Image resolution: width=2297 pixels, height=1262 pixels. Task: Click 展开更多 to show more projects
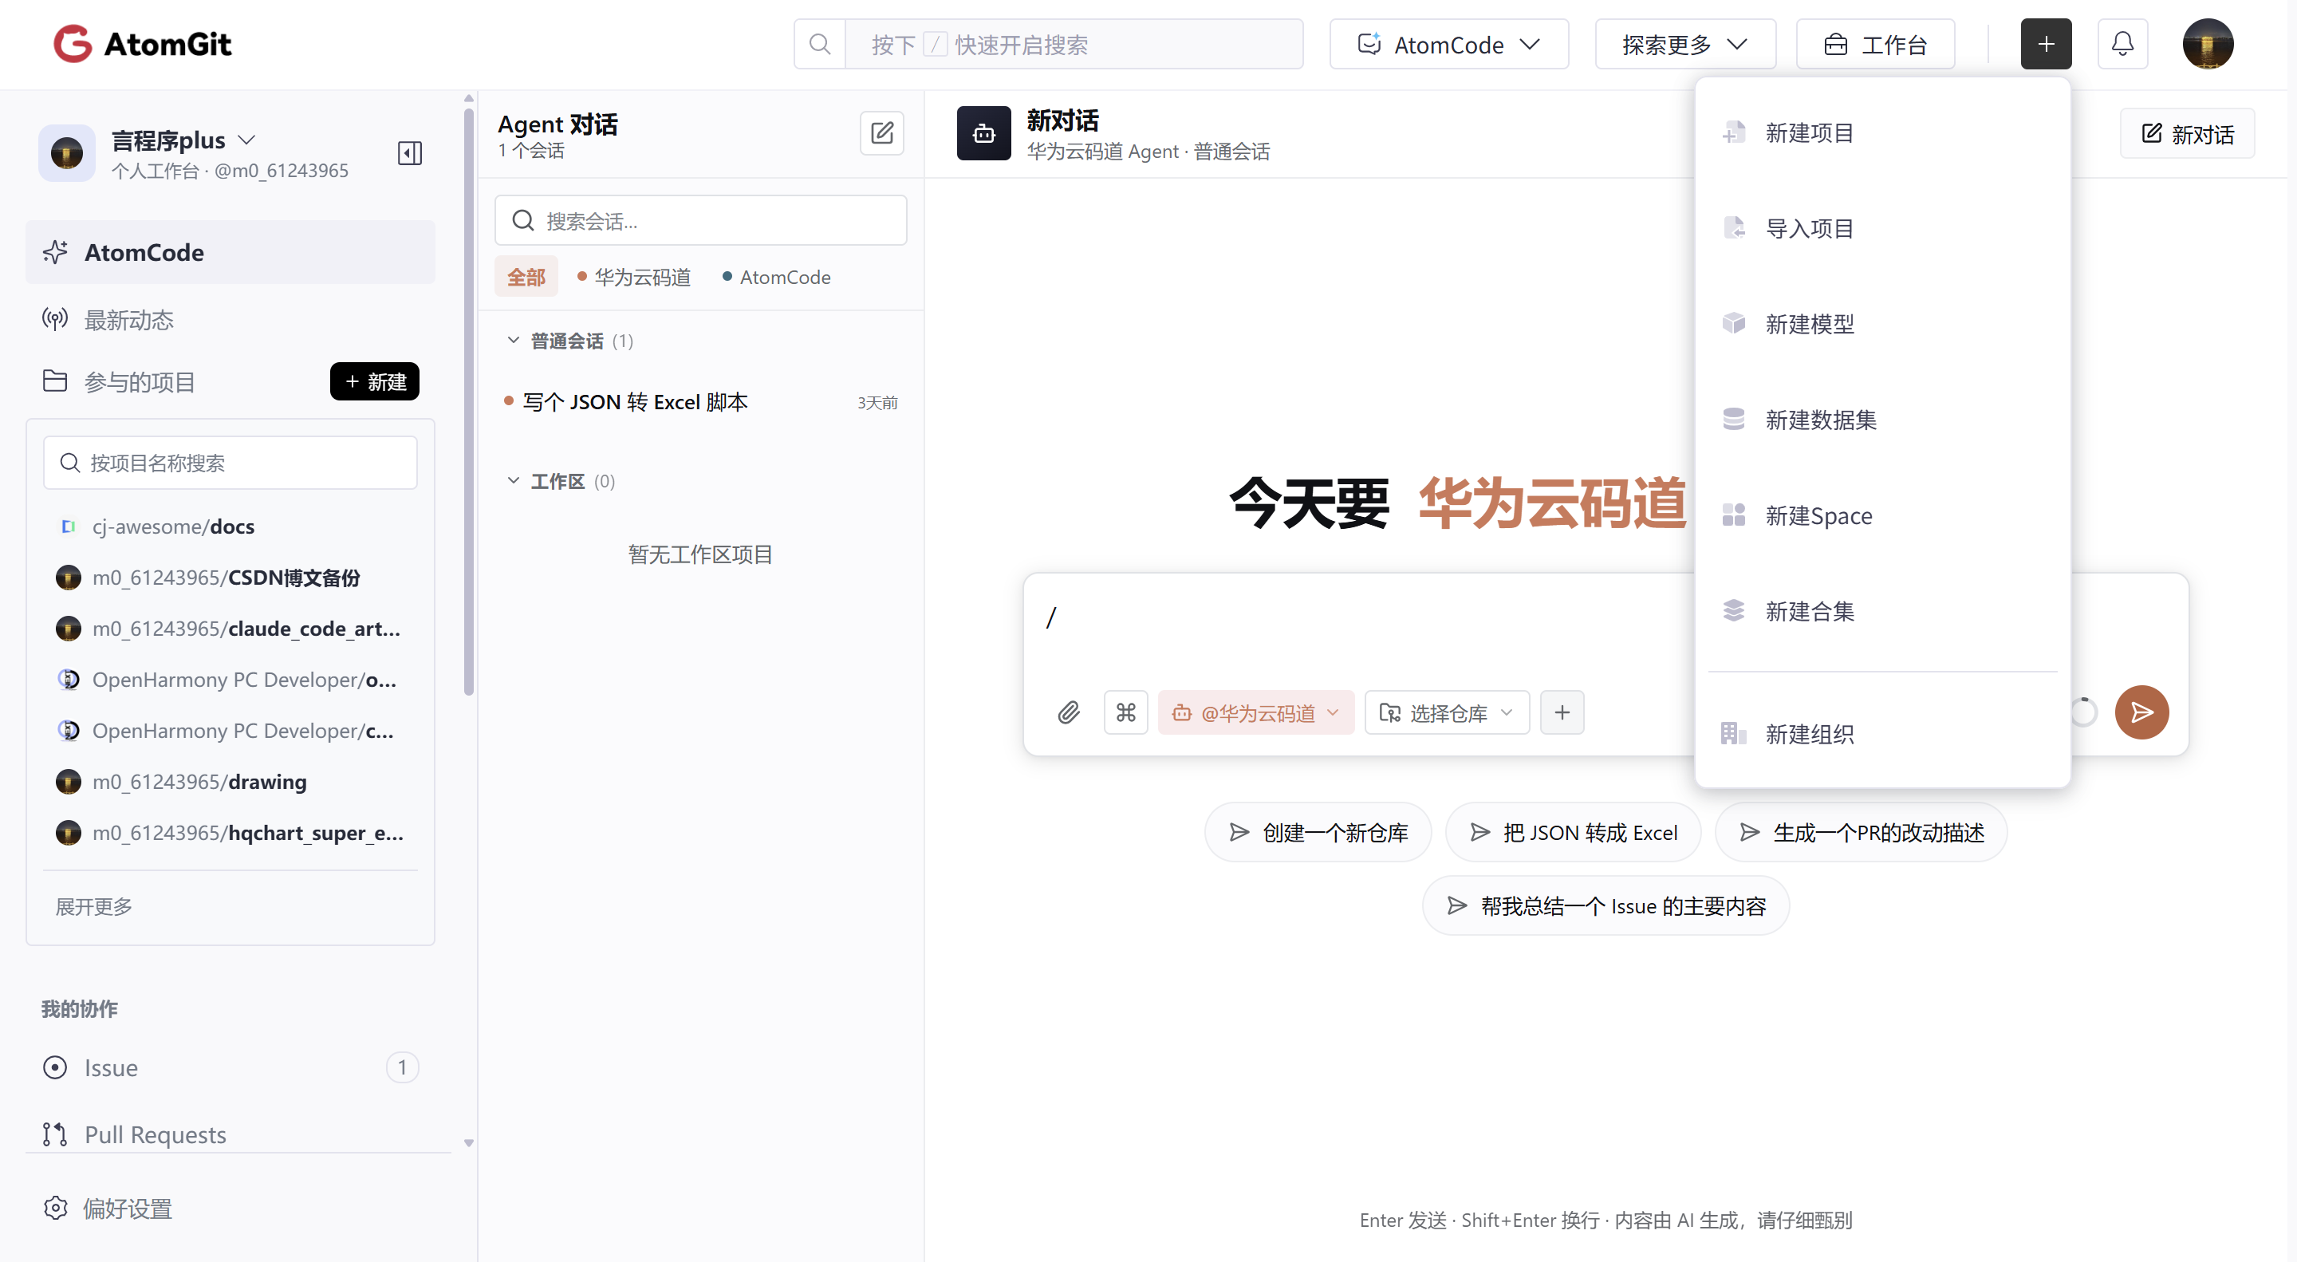pyautogui.click(x=93, y=906)
